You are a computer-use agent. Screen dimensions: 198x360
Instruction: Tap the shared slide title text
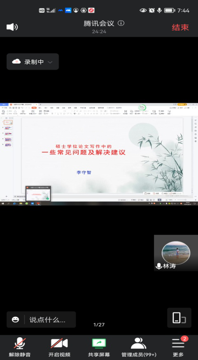84,150
